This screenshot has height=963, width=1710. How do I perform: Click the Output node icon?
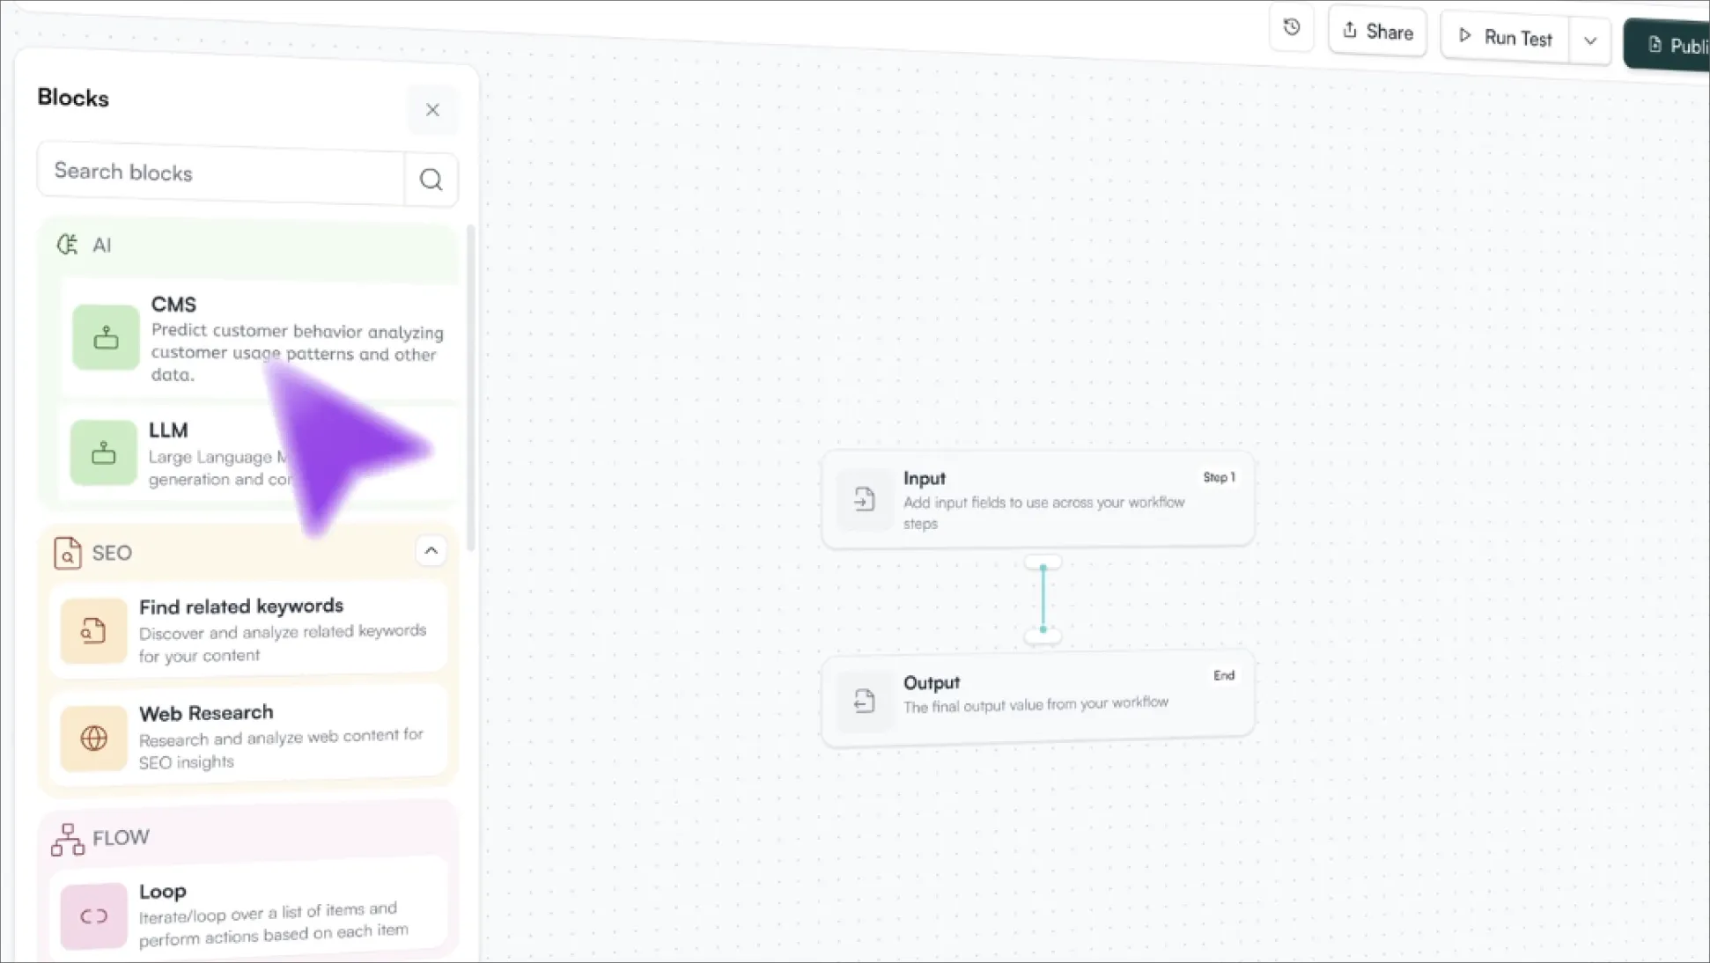pos(864,701)
